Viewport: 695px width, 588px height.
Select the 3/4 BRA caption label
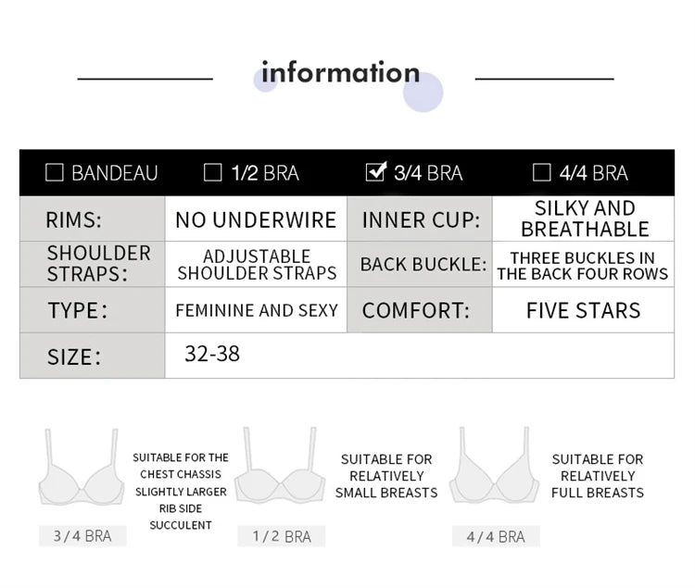pyautogui.click(x=82, y=535)
